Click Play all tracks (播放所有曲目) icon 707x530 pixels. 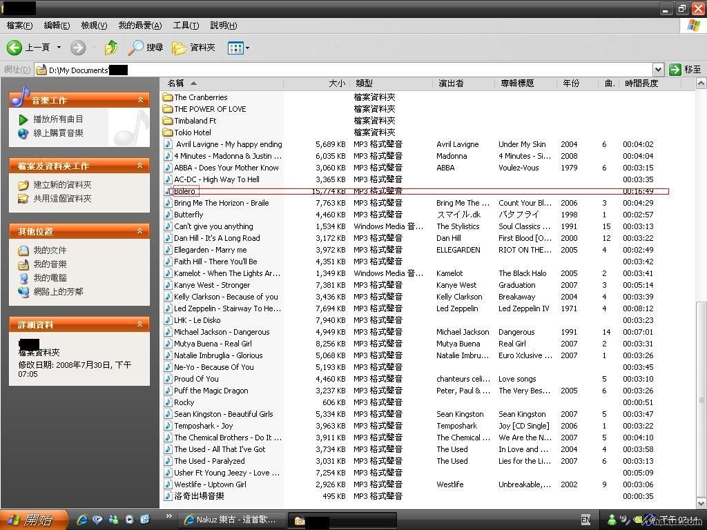click(23, 119)
